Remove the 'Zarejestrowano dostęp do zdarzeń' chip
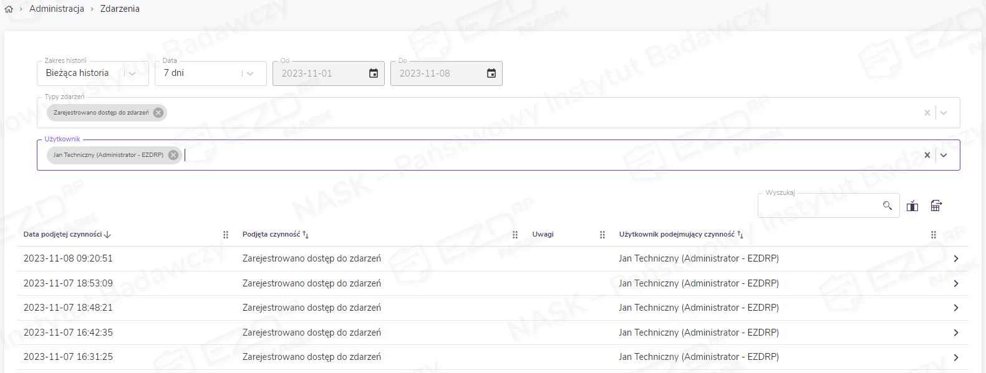Viewport: 986px width, 373px height. pyautogui.click(x=158, y=113)
